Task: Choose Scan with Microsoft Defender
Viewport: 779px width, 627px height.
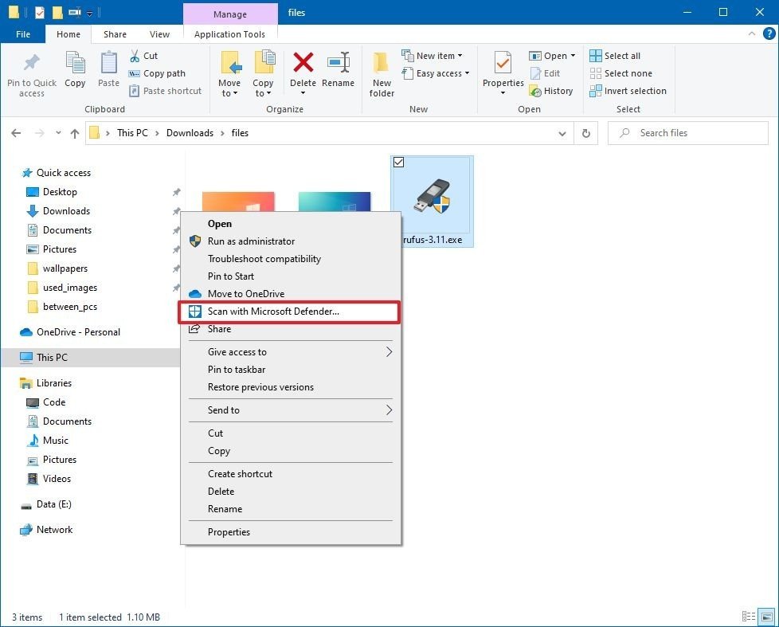Action: 290,312
